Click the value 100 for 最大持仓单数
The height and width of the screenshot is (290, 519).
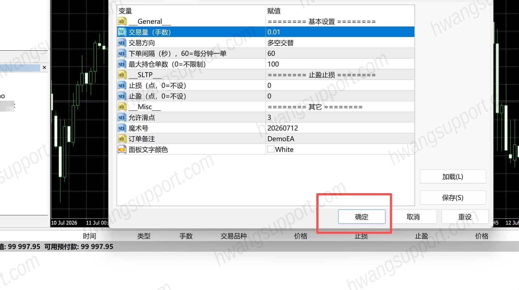(x=273, y=64)
